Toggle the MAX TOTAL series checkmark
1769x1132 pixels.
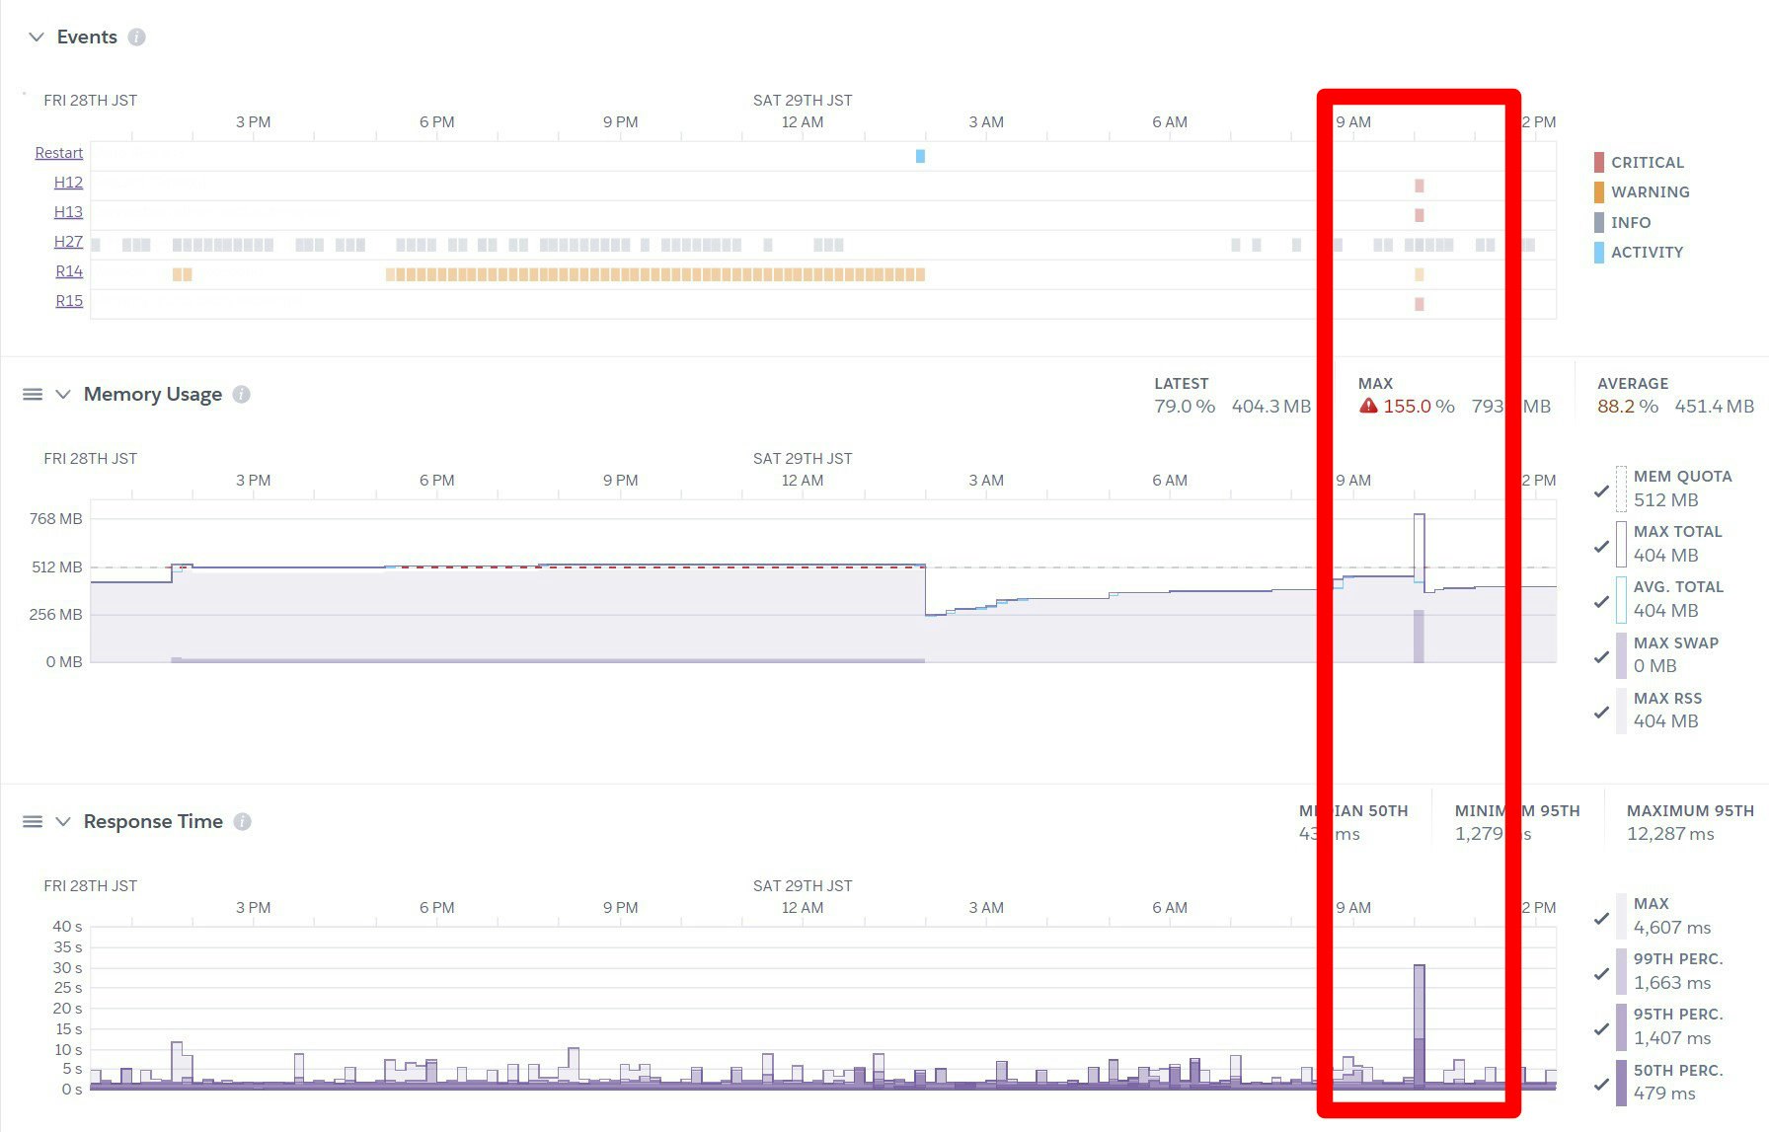(1601, 546)
